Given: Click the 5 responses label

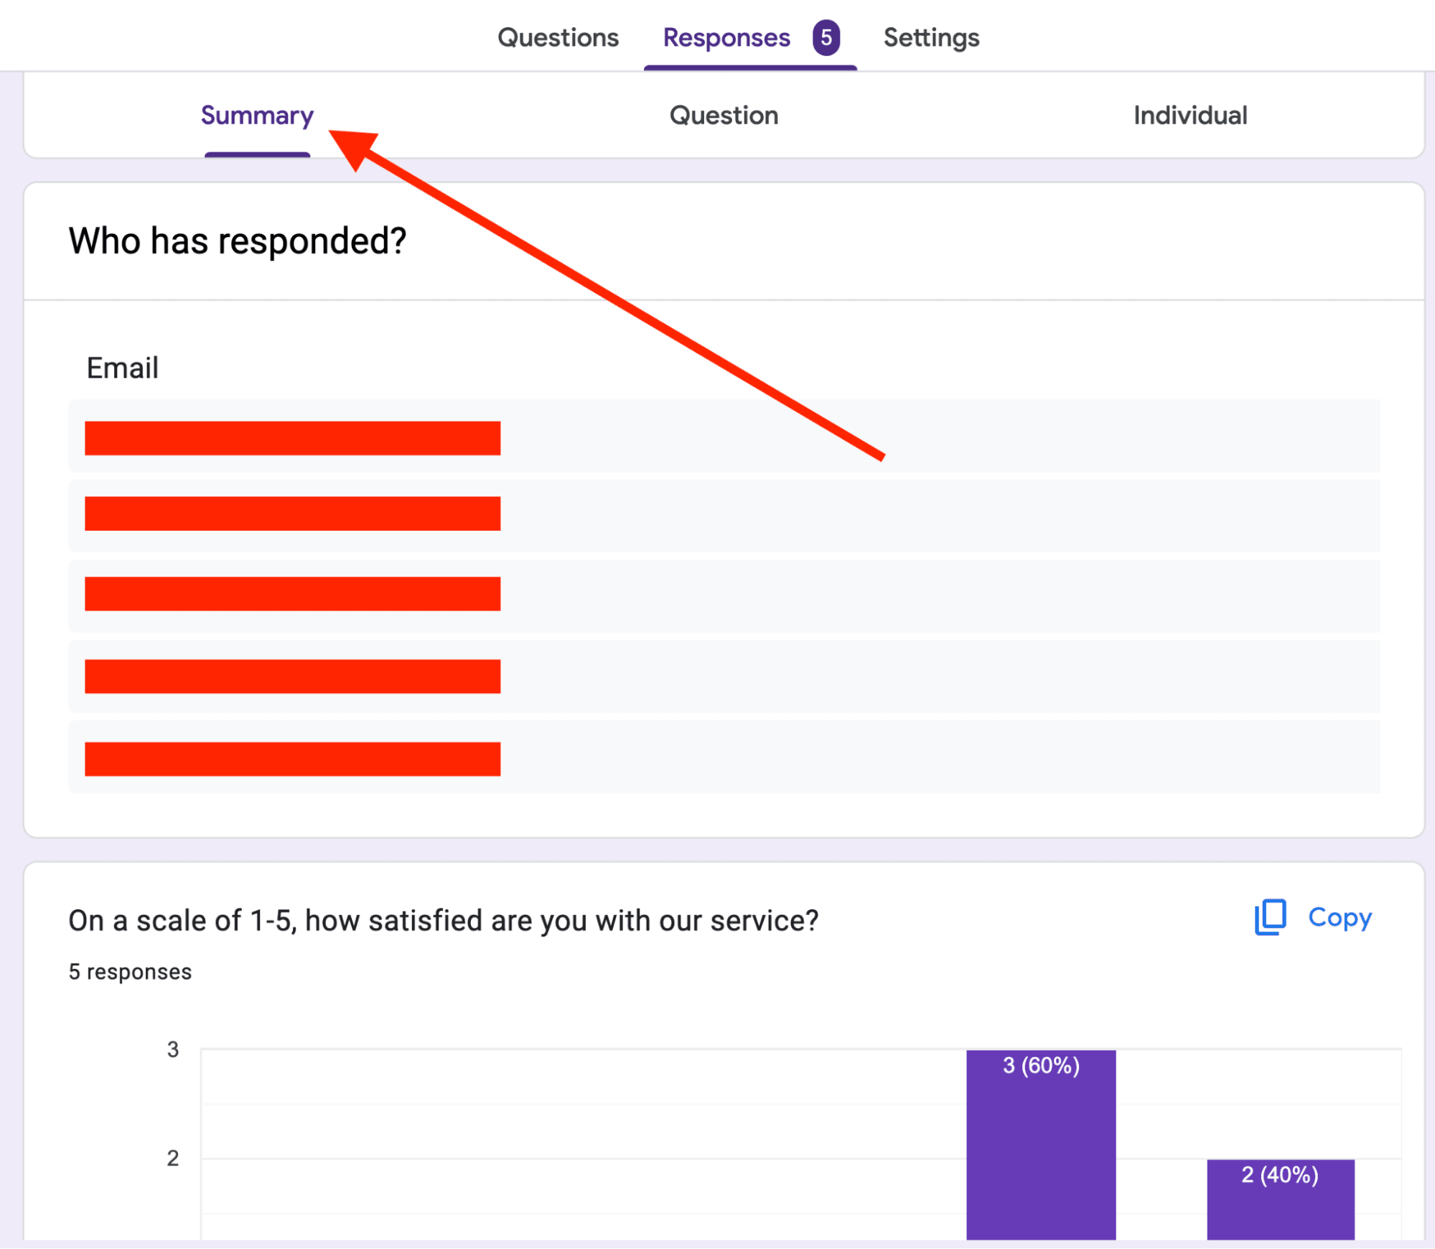Looking at the screenshot, I should [x=130, y=971].
